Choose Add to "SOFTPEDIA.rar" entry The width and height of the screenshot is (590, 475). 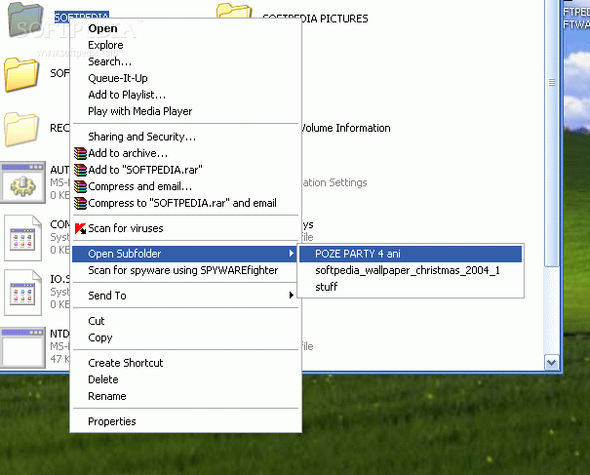(x=185, y=170)
